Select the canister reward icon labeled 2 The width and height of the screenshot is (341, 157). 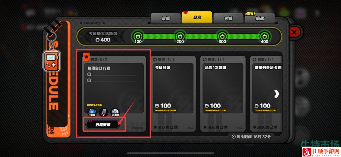103,112
